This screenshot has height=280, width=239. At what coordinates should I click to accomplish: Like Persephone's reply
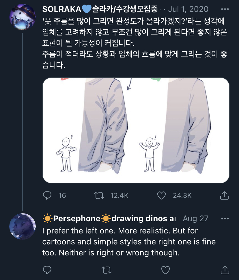click(x=166, y=270)
